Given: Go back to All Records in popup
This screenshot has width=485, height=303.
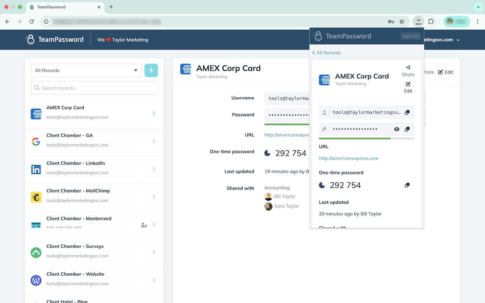Looking at the screenshot, I should pyautogui.click(x=326, y=53).
